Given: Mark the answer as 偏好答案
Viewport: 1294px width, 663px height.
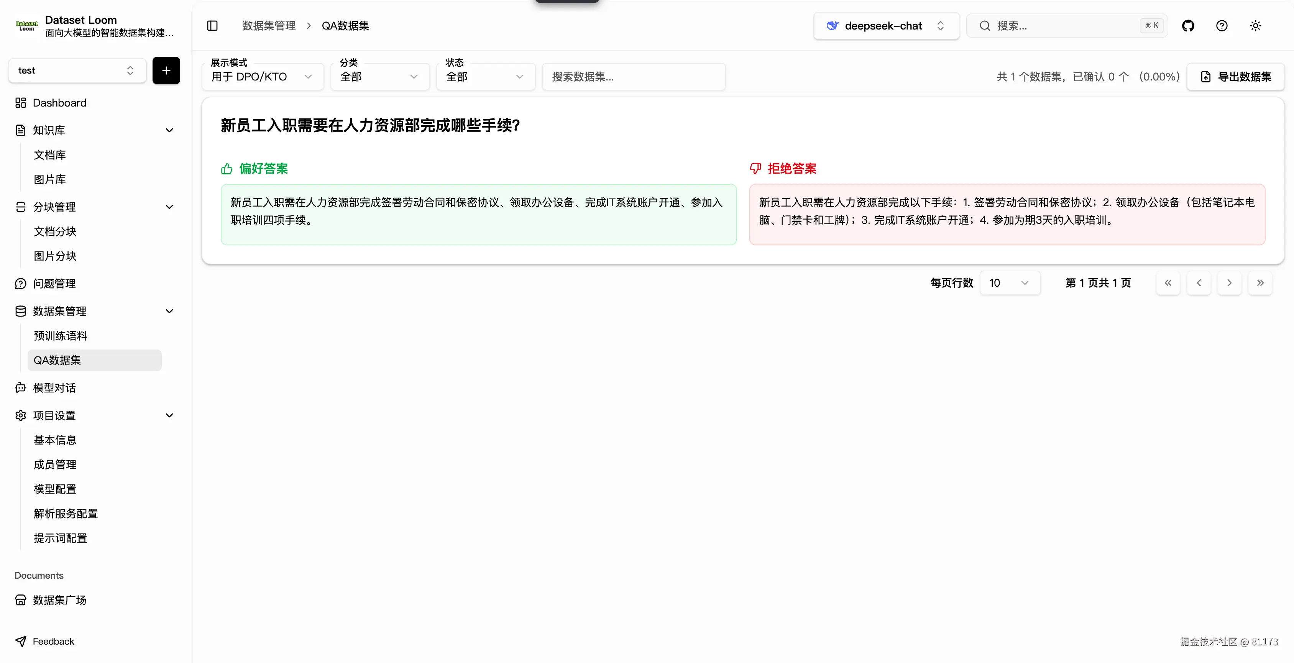Looking at the screenshot, I should (x=263, y=169).
